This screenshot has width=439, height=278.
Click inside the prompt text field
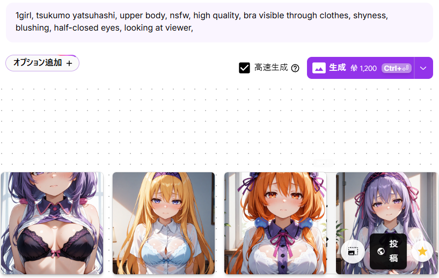[x=219, y=23]
